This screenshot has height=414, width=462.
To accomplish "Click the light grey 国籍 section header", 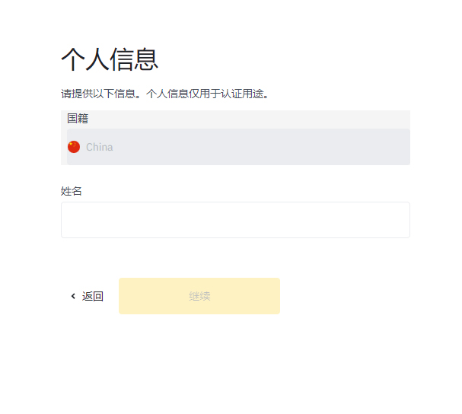I will pos(235,119).
